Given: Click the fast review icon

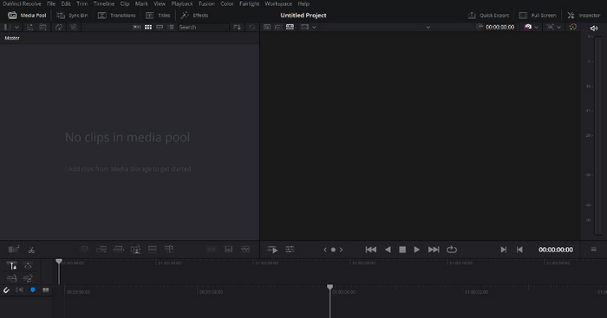Looking at the screenshot, I should coord(272,250).
